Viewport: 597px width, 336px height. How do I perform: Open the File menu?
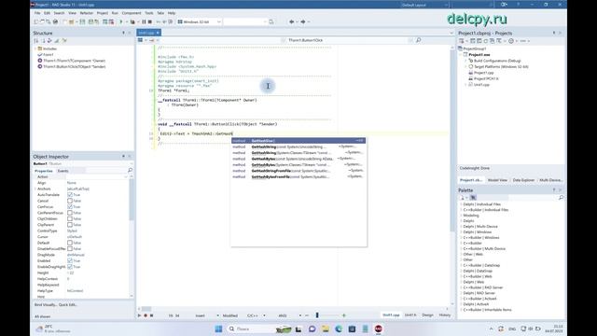pos(37,13)
